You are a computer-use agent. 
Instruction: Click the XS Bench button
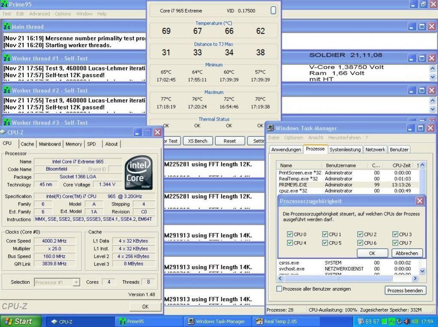point(198,141)
